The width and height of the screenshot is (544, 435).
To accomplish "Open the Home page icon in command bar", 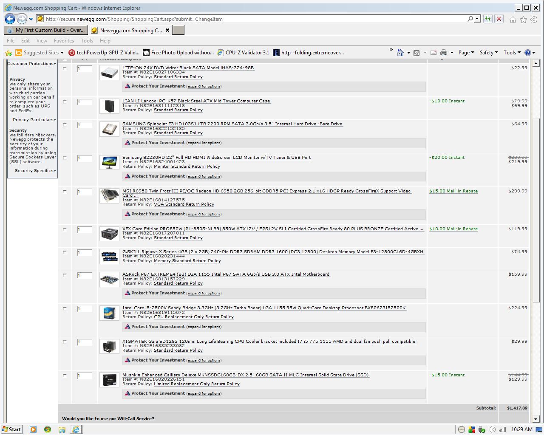I will tap(400, 53).
